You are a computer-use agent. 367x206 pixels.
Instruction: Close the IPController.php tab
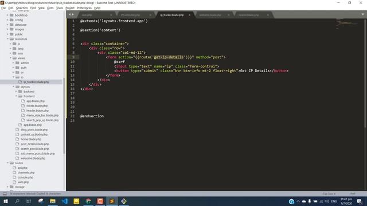point(150,15)
